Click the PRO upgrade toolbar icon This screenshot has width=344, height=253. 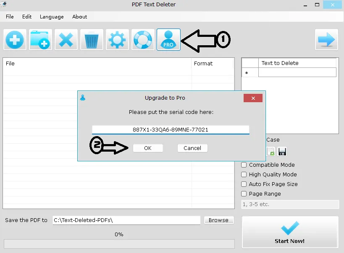tap(168, 40)
